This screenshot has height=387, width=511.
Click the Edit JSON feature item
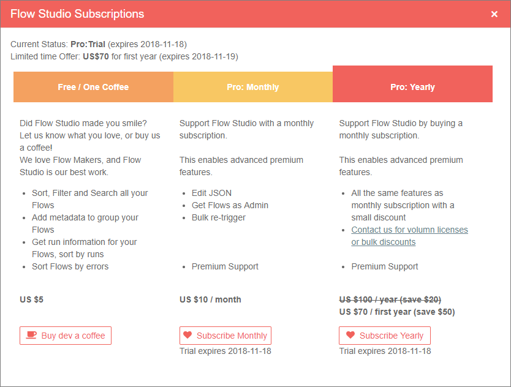211,193
